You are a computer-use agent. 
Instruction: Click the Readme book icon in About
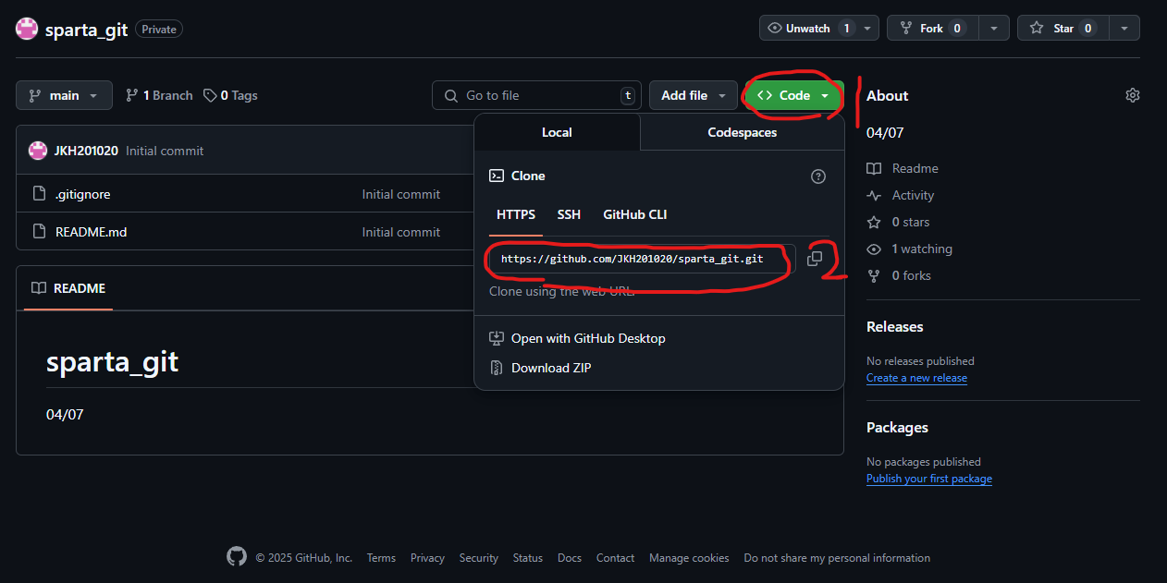pos(874,168)
